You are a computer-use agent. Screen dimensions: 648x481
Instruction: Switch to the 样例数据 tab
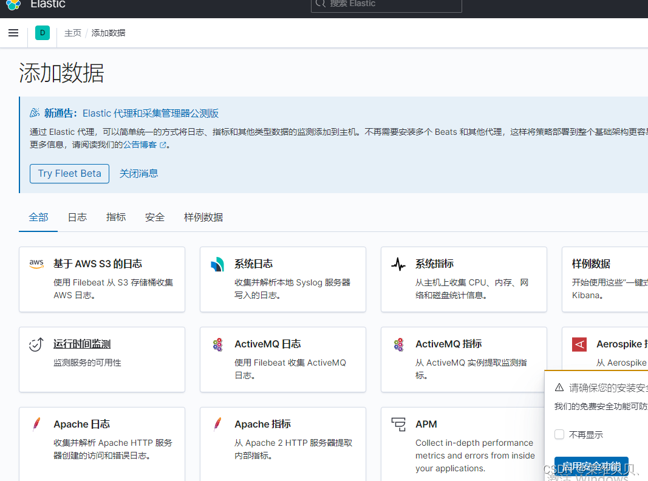(203, 217)
